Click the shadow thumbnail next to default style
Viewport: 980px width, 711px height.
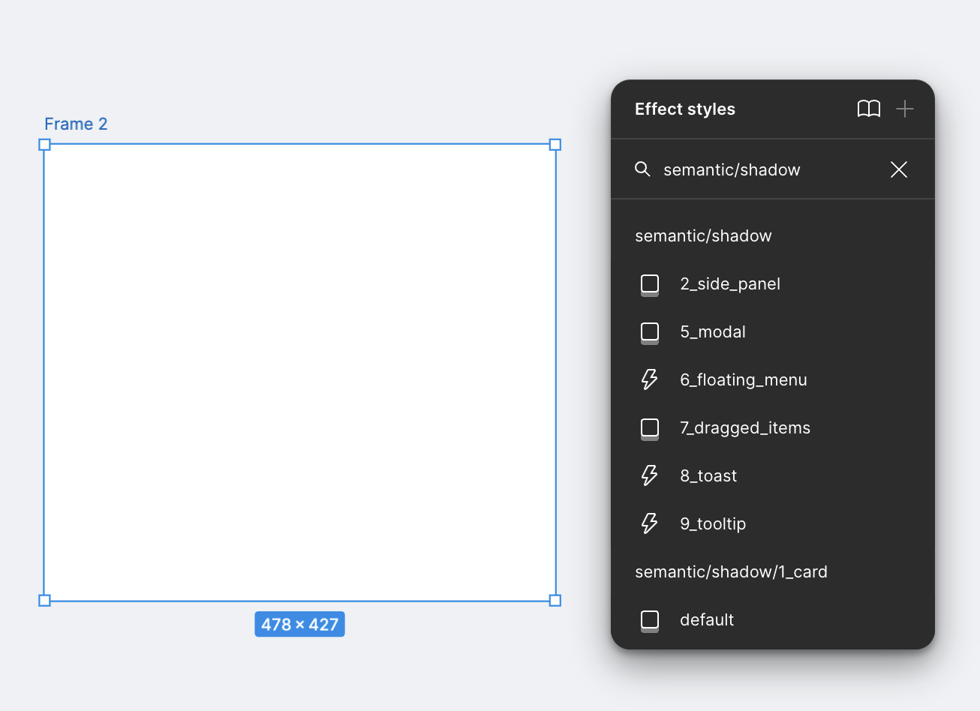click(x=649, y=619)
